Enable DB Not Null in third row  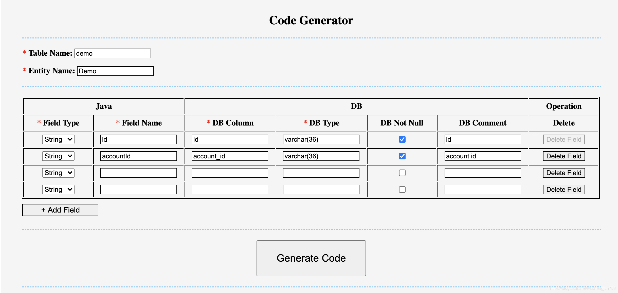tap(402, 173)
